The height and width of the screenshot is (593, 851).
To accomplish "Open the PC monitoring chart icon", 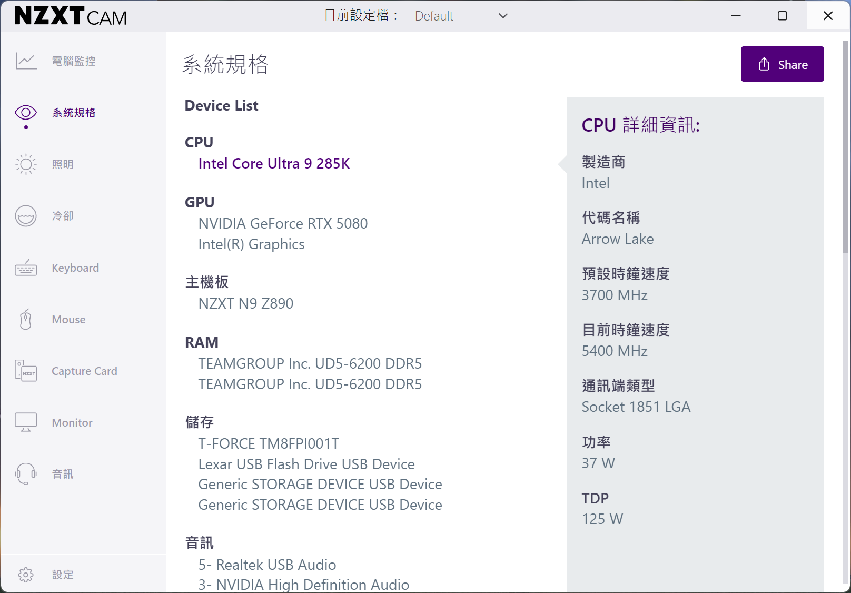I will pyautogui.click(x=26, y=61).
